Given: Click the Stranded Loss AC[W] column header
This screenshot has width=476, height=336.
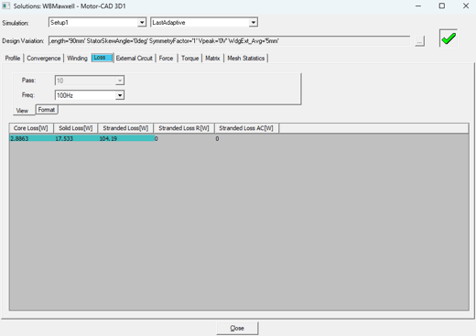Looking at the screenshot, I should point(246,128).
